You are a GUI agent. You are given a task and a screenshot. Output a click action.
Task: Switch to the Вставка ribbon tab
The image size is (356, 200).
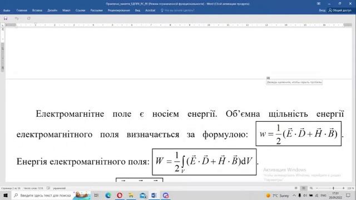(x=37, y=11)
